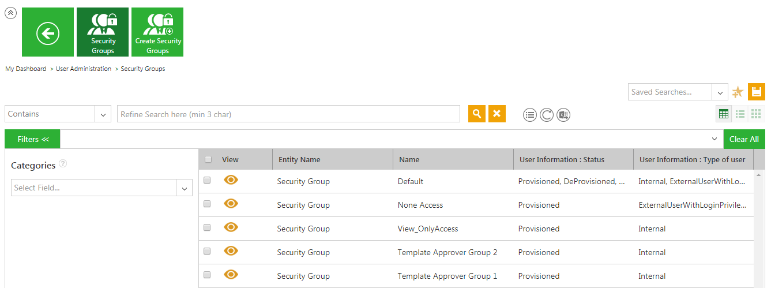Check the None Access row checkbox
The width and height of the screenshot is (771, 288).
pyautogui.click(x=208, y=204)
